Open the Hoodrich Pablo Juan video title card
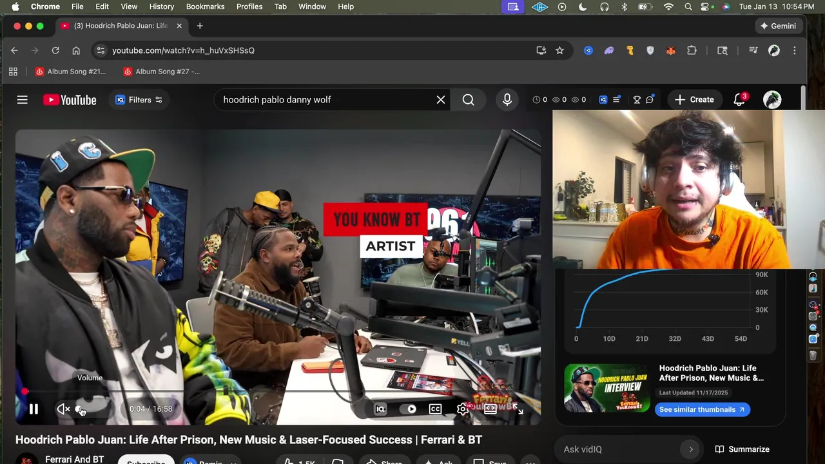 (x=712, y=373)
